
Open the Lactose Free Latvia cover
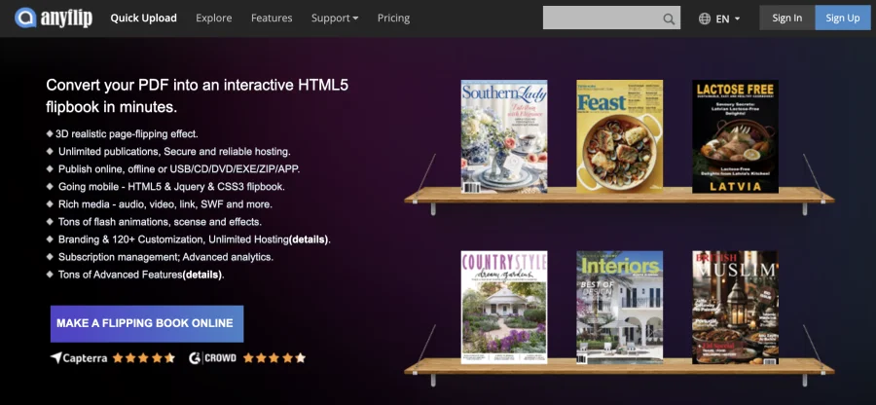(735, 136)
